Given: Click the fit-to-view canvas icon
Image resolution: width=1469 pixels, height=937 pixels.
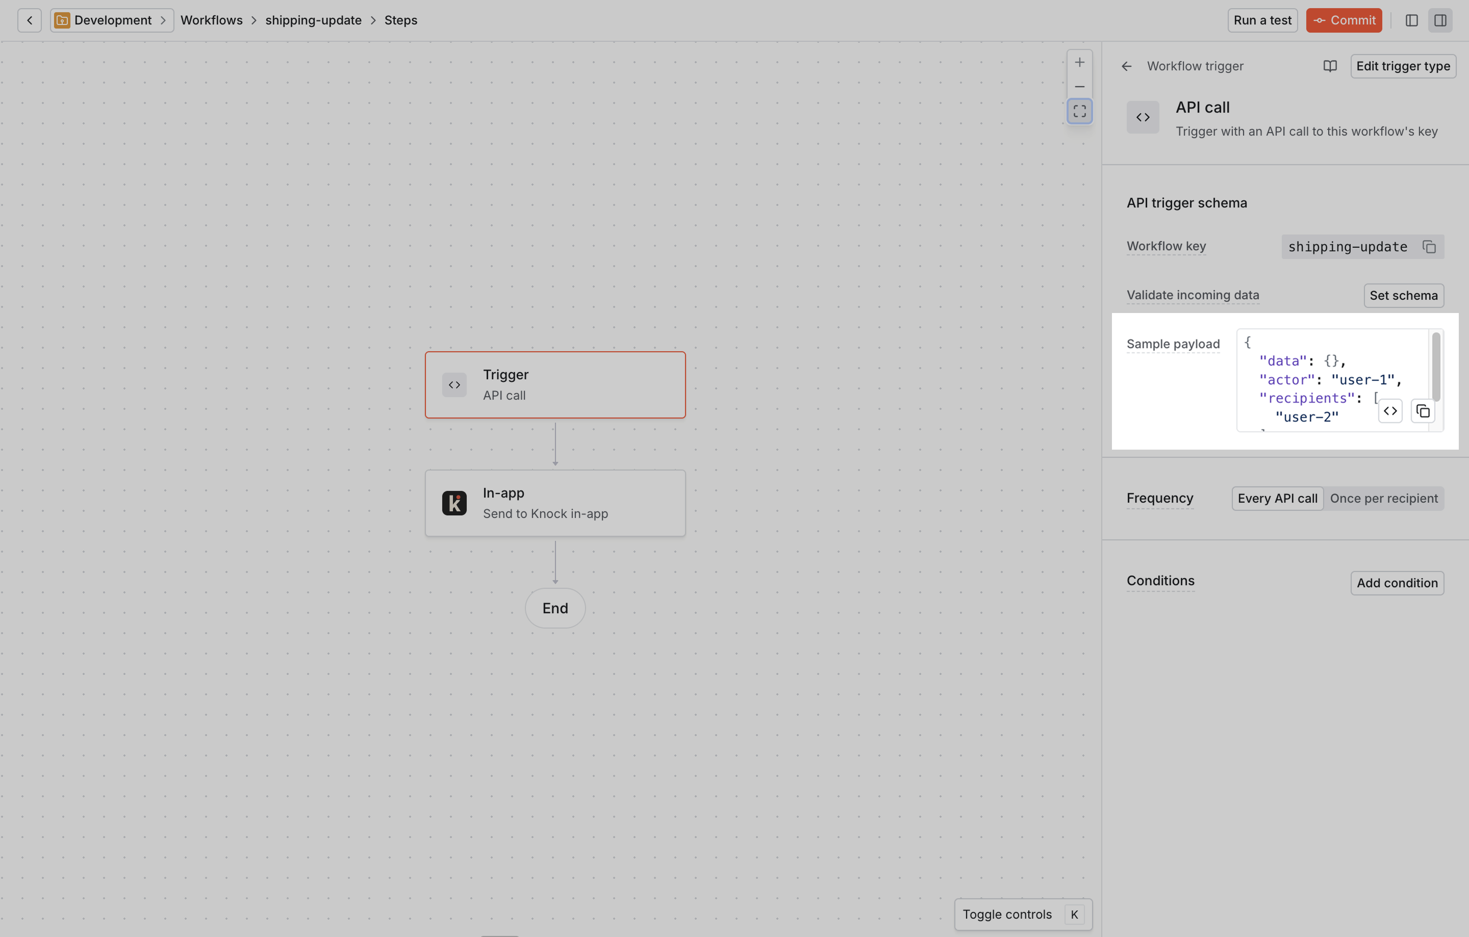Looking at the screenshot, I should (x=1079, y=112).
